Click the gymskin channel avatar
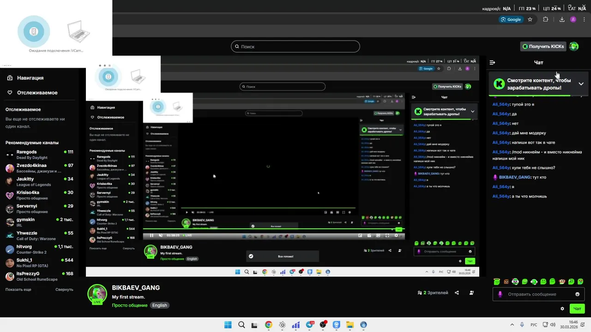591x332 pixels. (x=9, y=222)
